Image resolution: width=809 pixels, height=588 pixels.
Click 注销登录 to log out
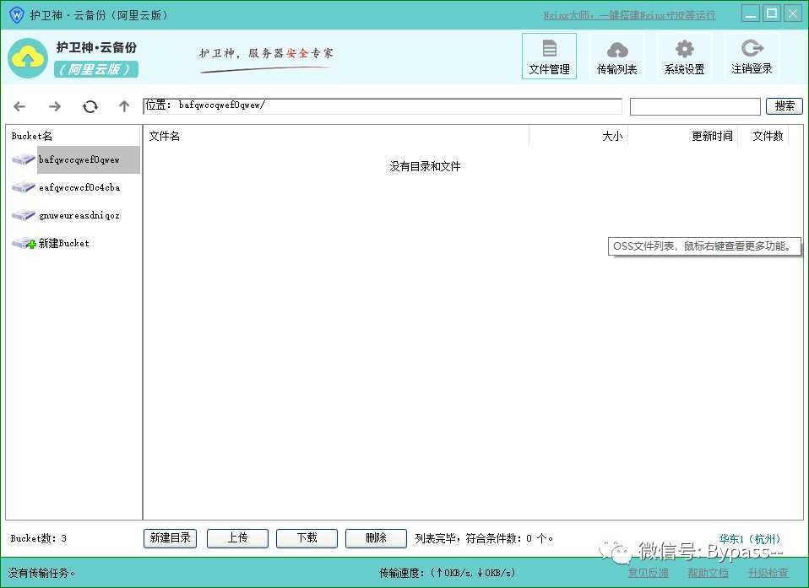[x=752, y=57]
